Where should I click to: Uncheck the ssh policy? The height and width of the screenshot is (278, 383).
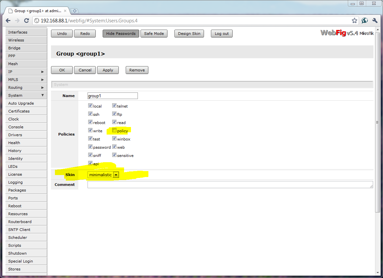pyautogui.click(x=90, y=114)
